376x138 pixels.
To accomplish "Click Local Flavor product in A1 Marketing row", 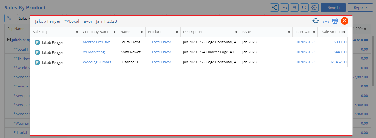I will pyautogui.click(x=159, y=52).
